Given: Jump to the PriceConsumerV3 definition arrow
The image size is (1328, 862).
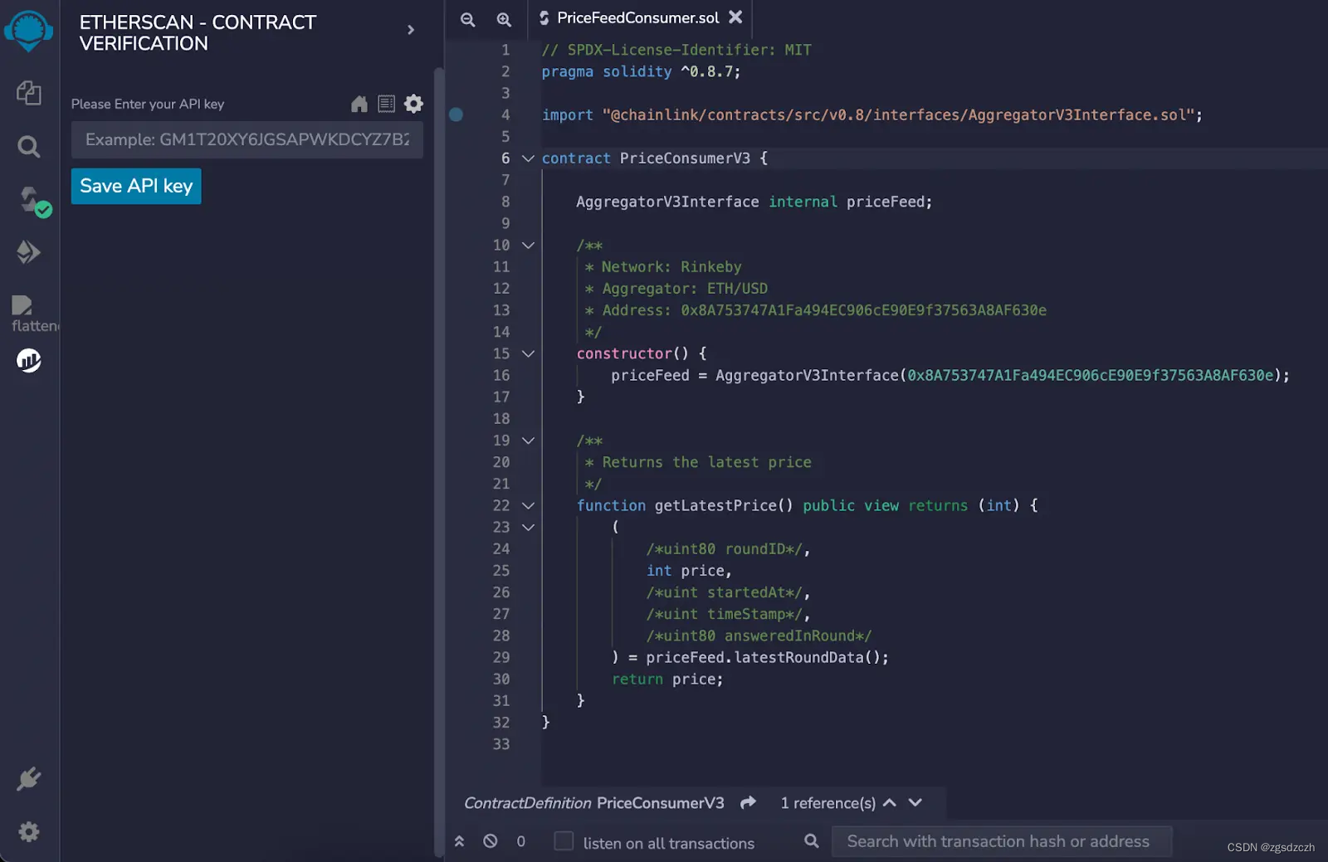Looking at the screenshot, I should click(748, 802).
